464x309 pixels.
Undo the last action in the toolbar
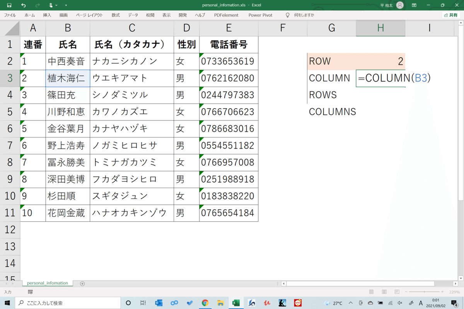click(x=24, y=5)
